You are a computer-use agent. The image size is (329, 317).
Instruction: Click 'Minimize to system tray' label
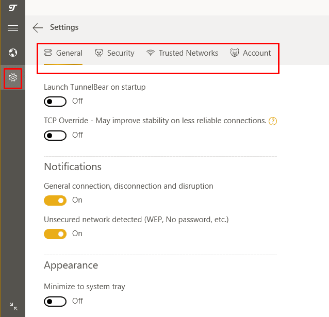click(x=85, y=287)
